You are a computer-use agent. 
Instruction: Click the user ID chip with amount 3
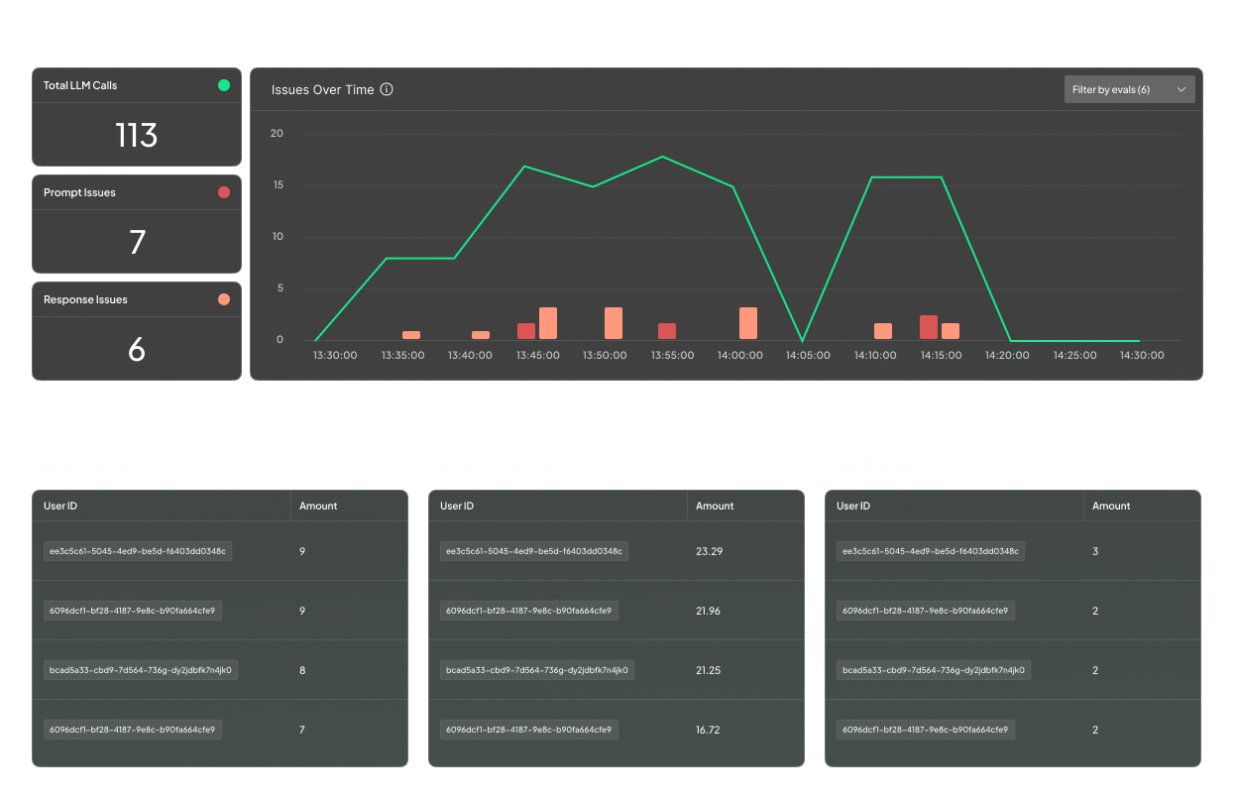click(x=931, y=551)
